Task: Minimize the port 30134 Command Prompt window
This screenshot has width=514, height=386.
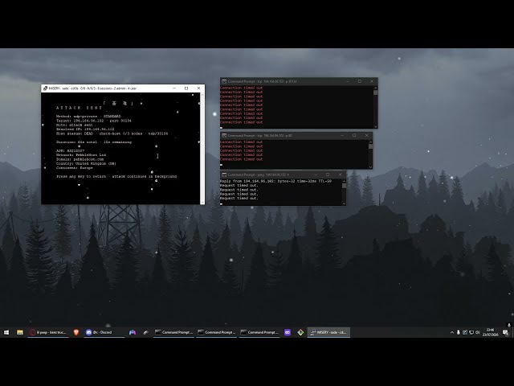Action: (348, 81)
